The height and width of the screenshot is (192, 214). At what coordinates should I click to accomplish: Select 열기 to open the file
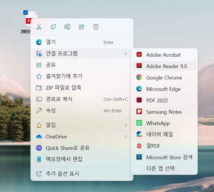pyautogui.click(x=82, y=42)
